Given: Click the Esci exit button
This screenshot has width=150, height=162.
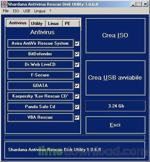Looking at the screenshot, I should click(x=115, y=125).
